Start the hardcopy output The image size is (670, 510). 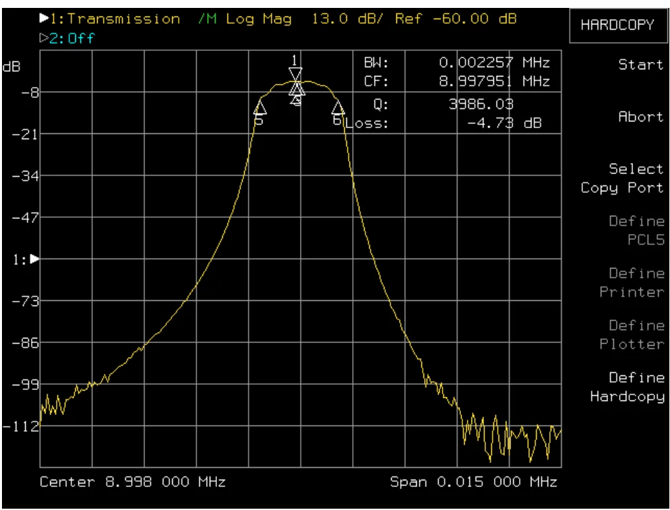click(x=640, y=65)
